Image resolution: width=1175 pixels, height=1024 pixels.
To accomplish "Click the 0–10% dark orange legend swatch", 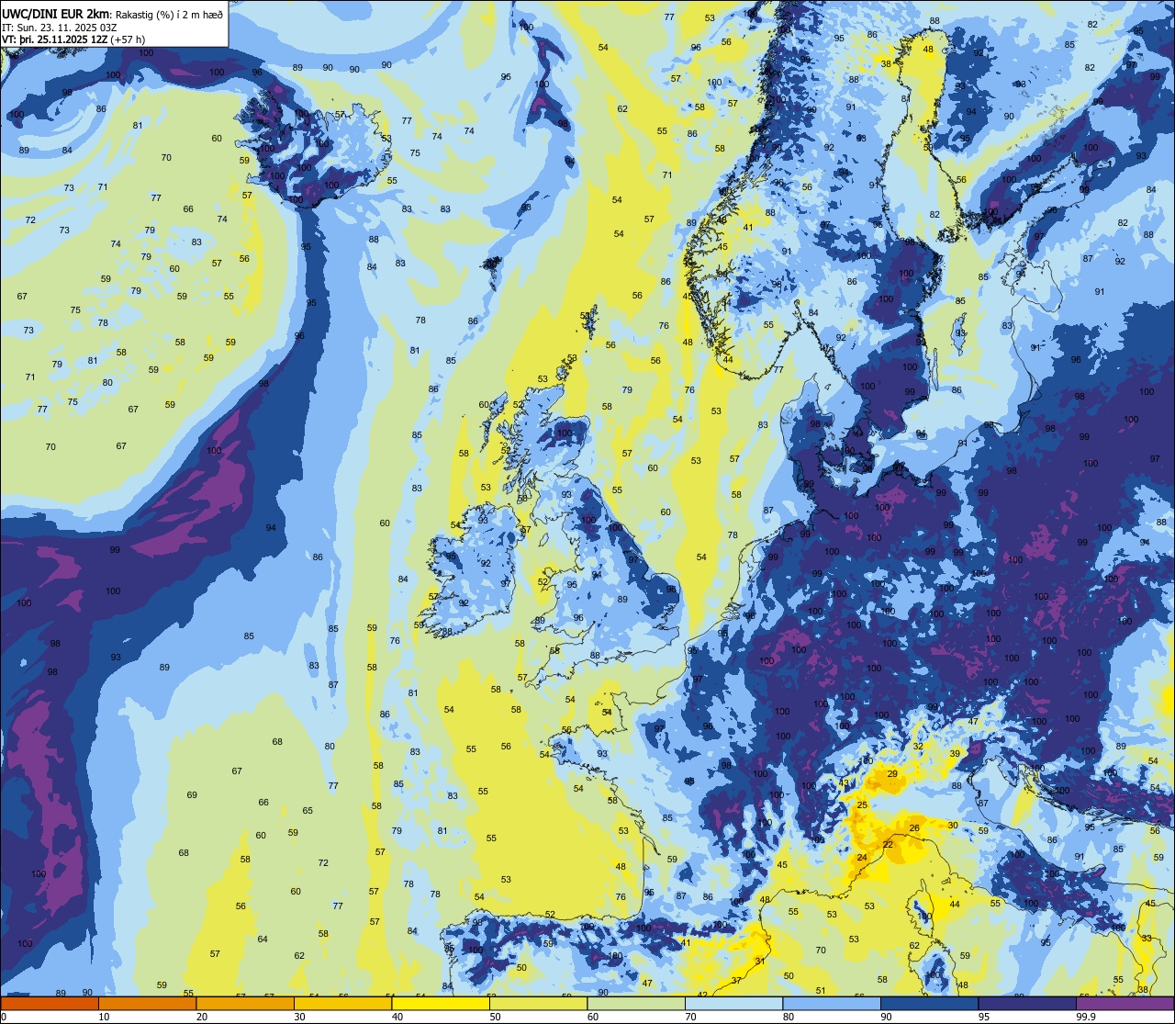I will (x=50, y=1003).
